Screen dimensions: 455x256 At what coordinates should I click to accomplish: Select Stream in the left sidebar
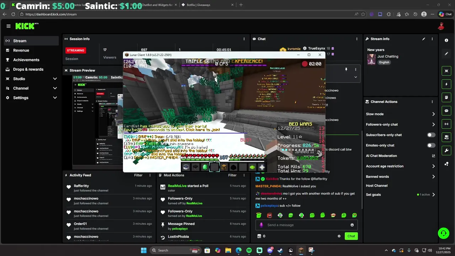31,41
